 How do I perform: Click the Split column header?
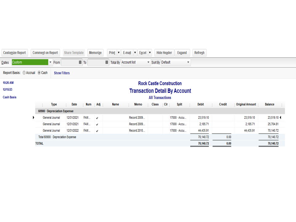point(179,105)
